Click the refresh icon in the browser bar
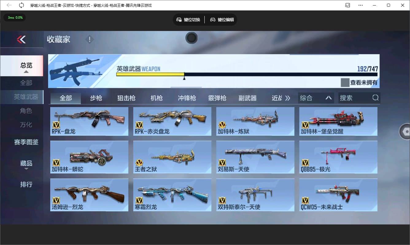 (21, 5)
